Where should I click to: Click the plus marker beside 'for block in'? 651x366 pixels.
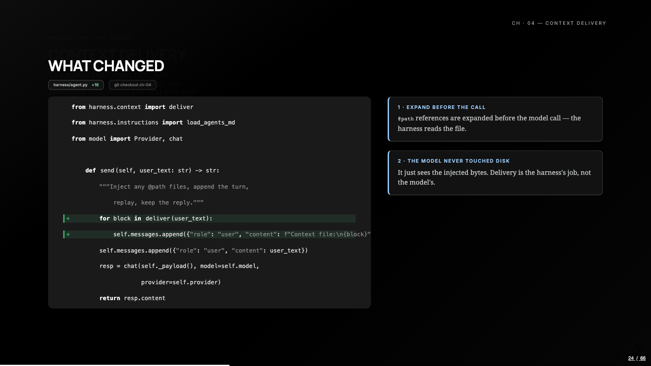pyautogui.click(x=68, y=218)
